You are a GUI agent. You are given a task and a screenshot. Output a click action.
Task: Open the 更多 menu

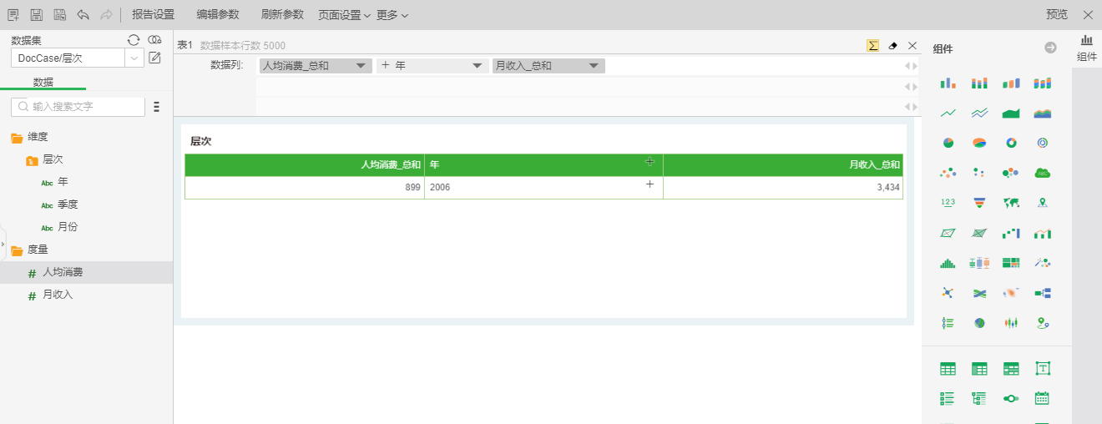coord(392,15)
